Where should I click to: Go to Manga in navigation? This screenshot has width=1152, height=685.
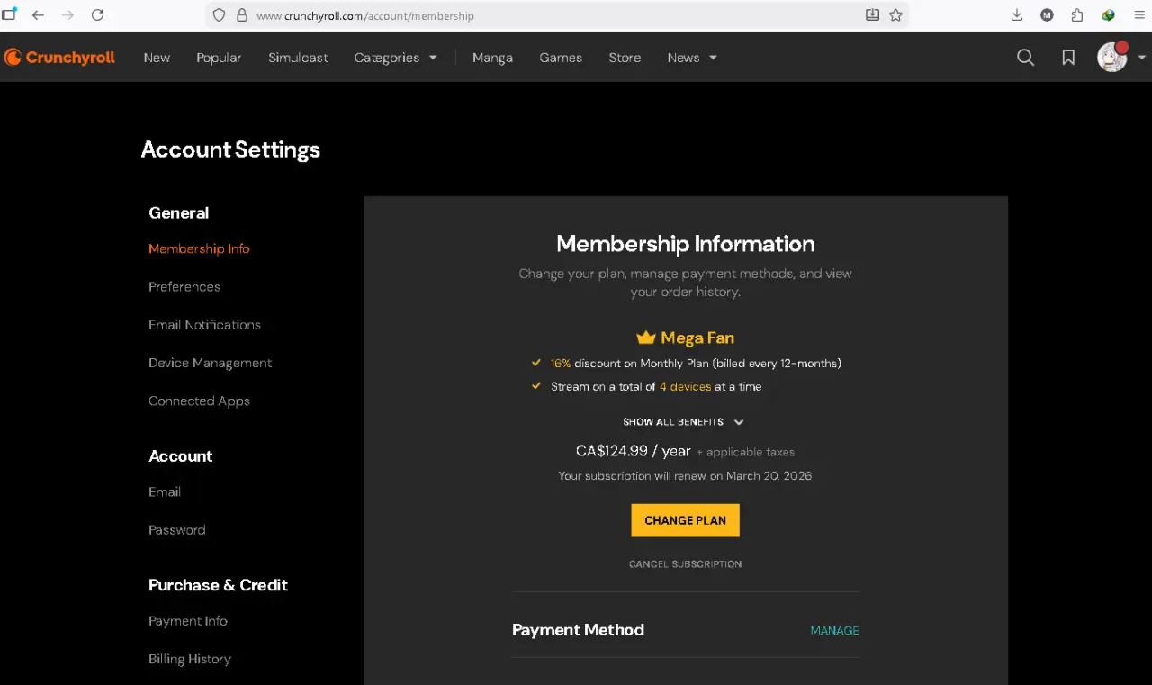click(x=492, y=58)
